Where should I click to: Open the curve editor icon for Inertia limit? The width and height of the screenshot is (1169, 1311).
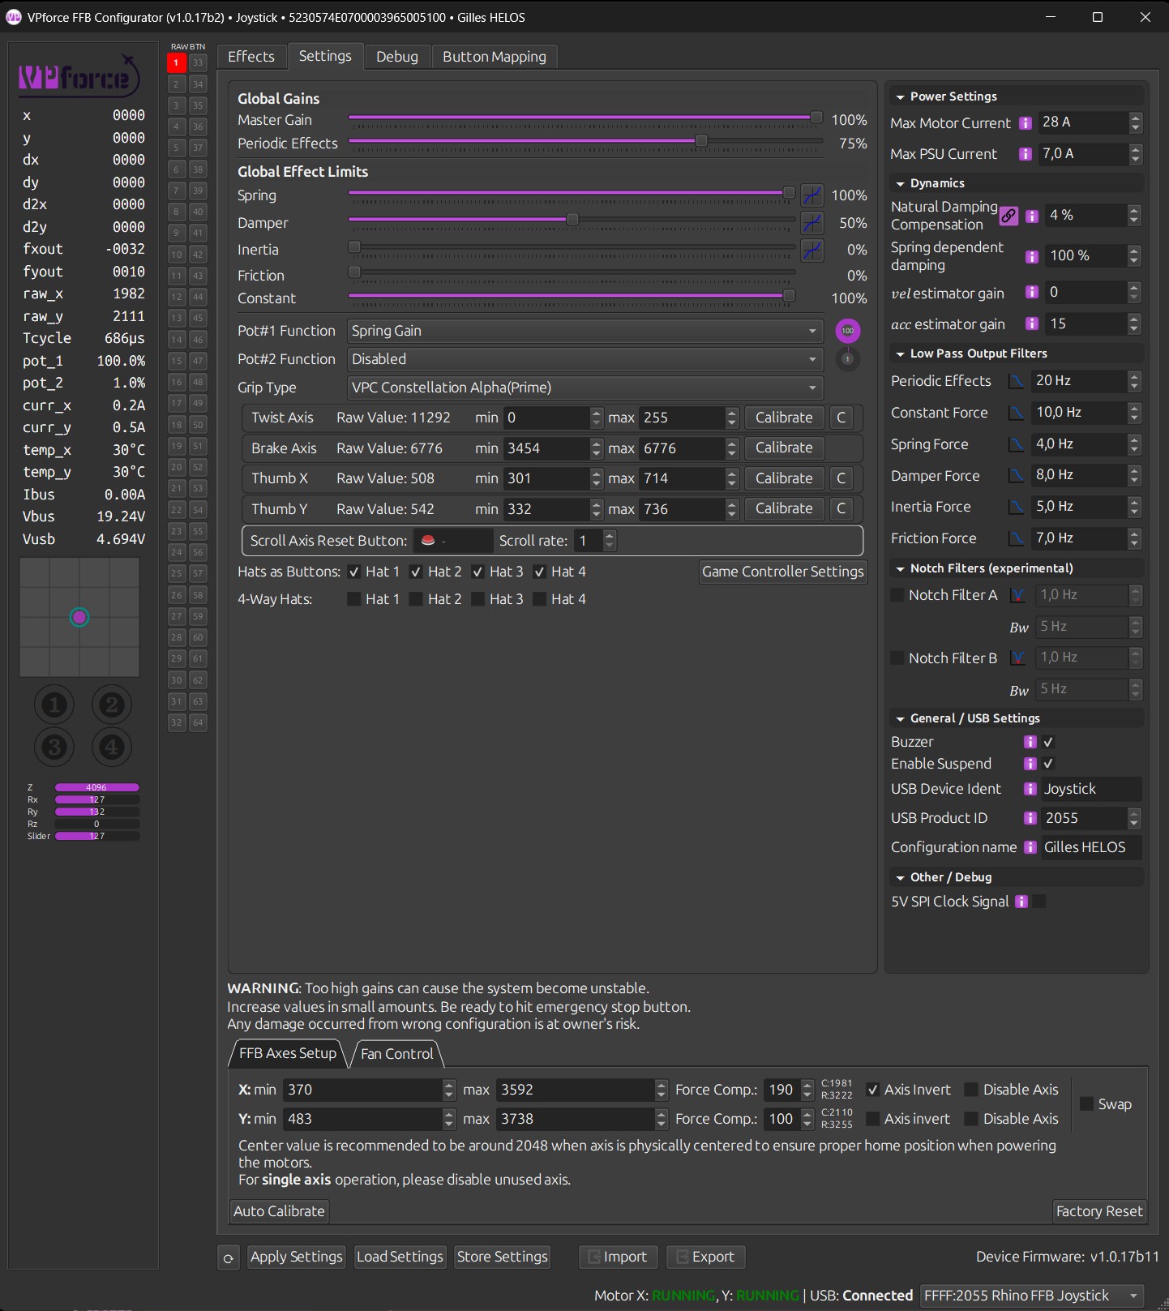(x=812, y=250)
